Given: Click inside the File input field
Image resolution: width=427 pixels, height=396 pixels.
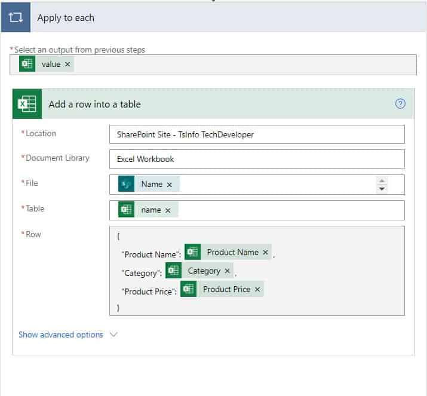Looking at the screenshot, I should click(257, 185).
